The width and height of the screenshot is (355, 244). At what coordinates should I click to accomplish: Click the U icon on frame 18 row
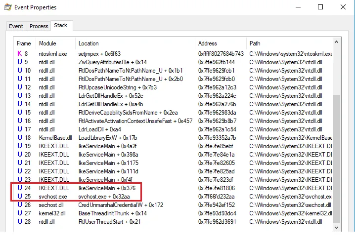point(20,137)
